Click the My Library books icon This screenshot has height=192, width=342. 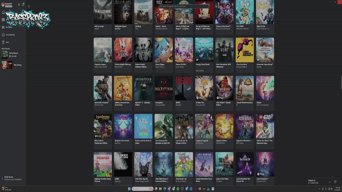(3, 27)
